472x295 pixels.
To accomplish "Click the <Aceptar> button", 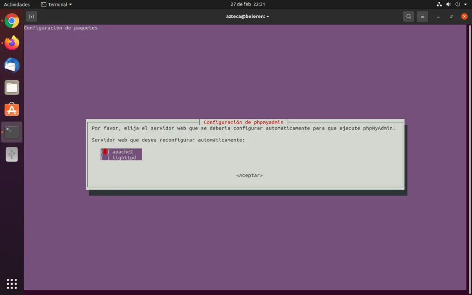I will tap(249, 176).
